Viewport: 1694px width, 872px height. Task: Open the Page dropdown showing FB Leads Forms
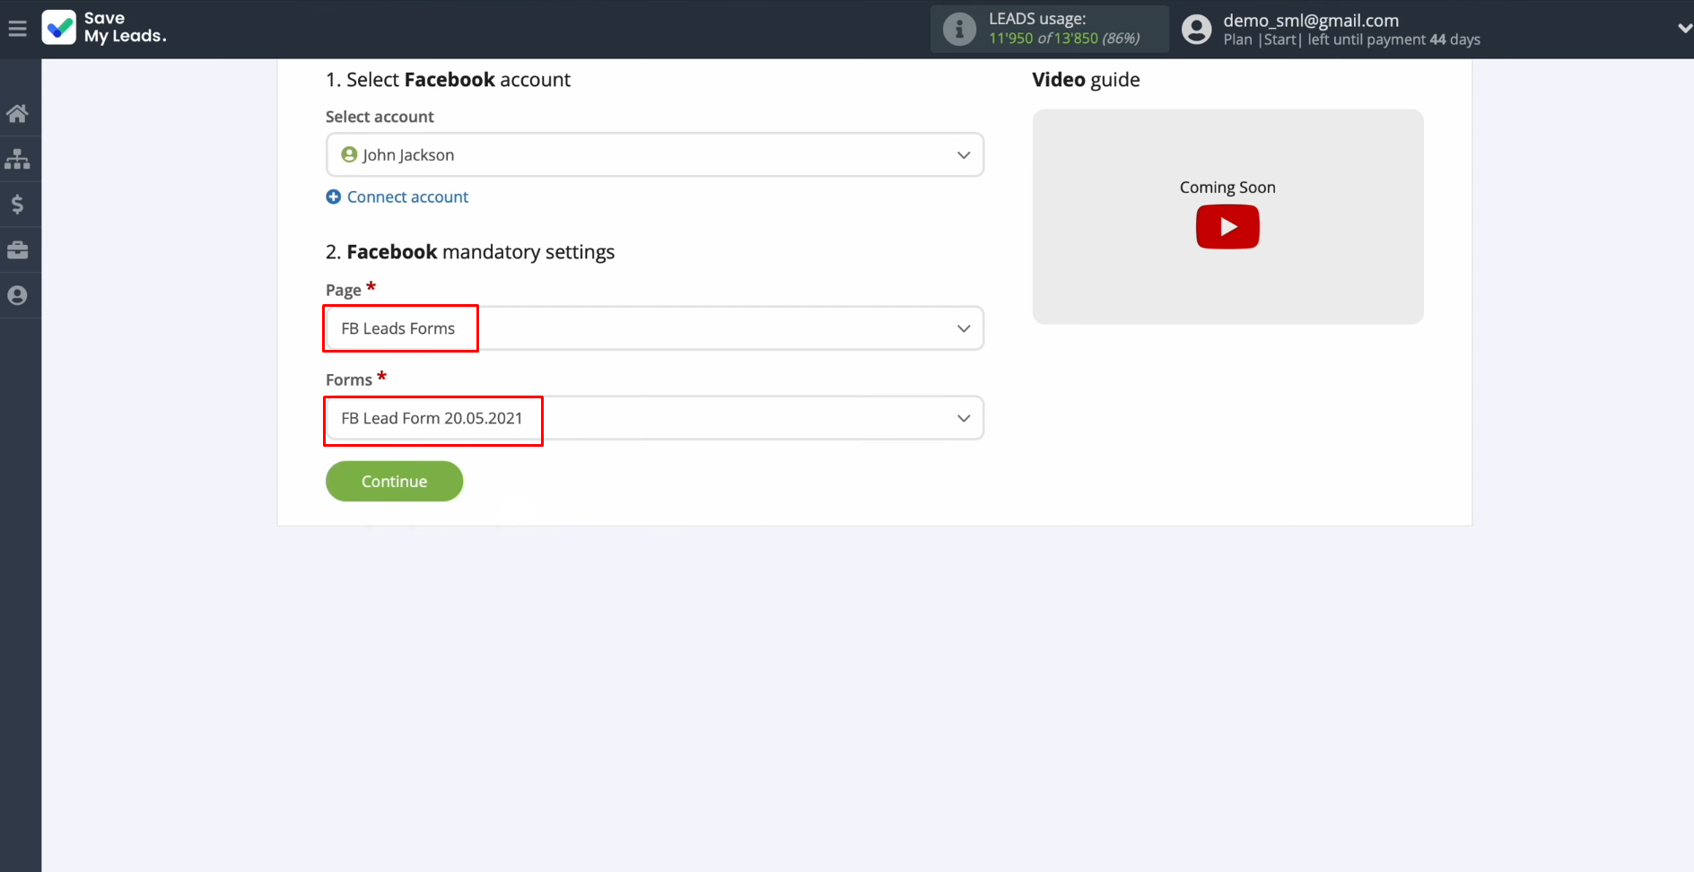point(655,328)
